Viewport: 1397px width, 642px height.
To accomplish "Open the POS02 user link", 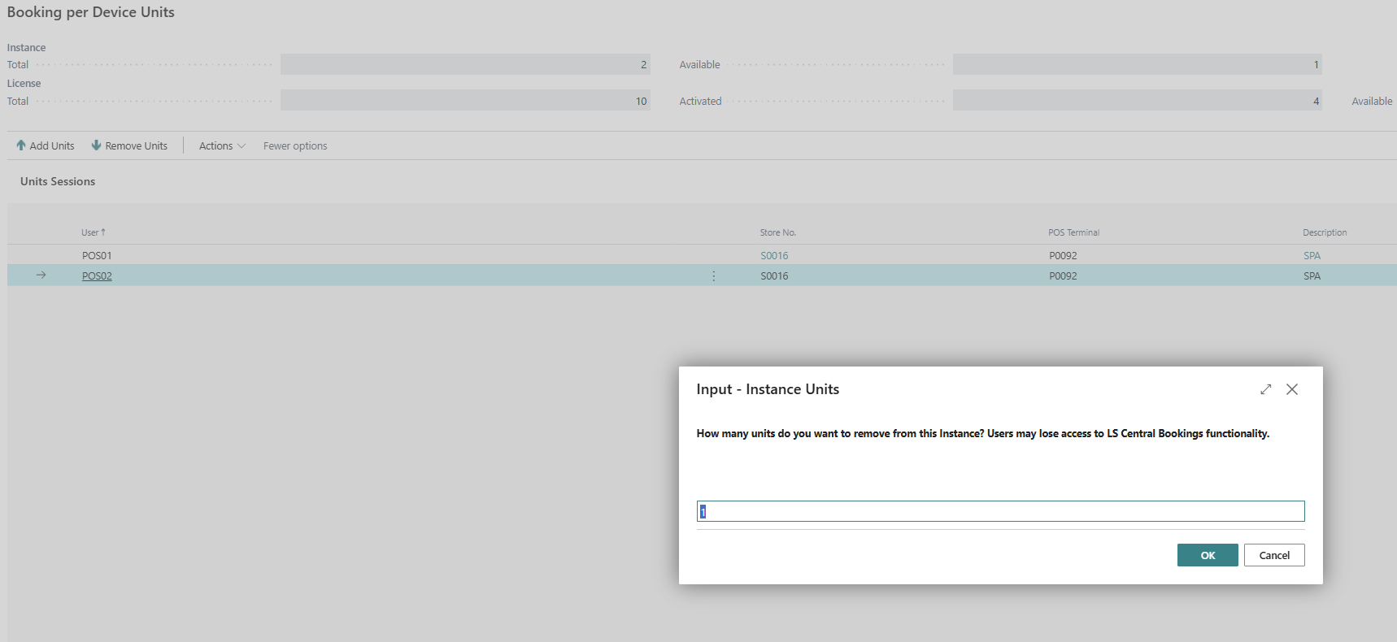I will [x=97, y=276].
